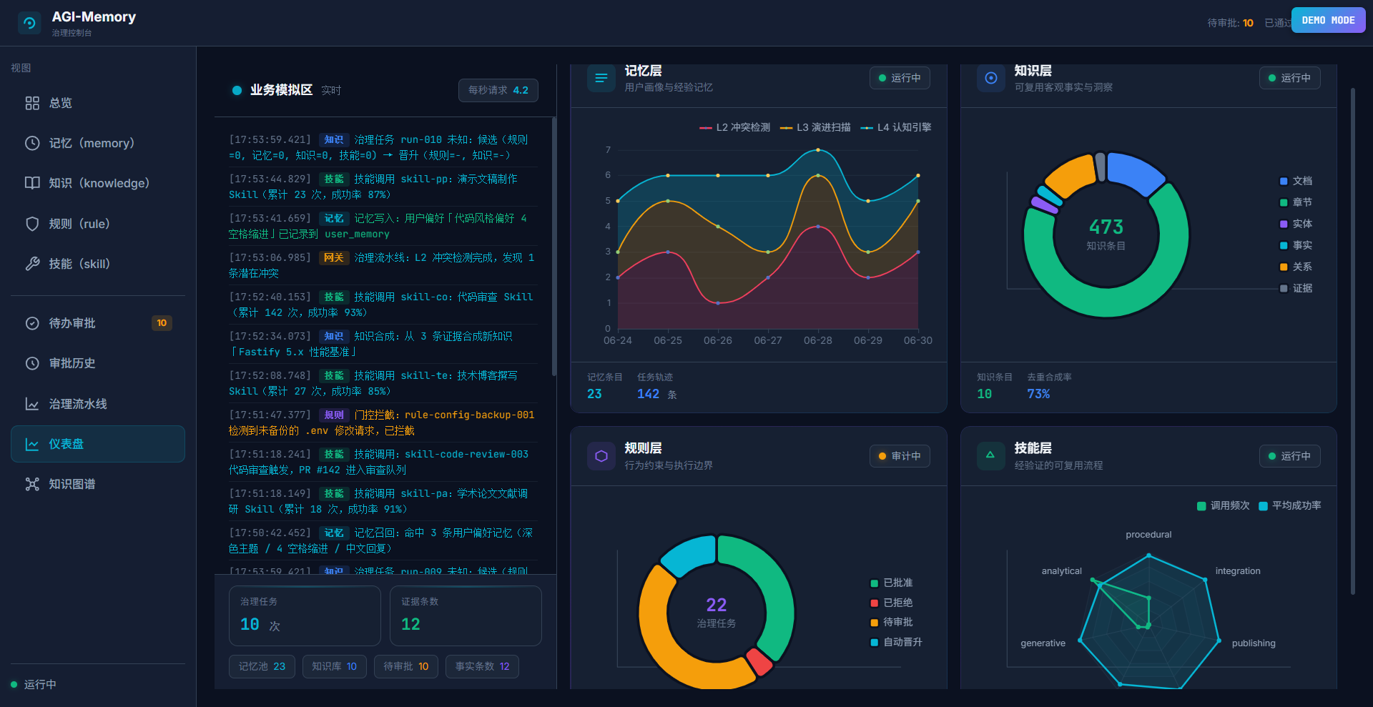This screenshot has height=707, width=1373.
Task: Click the 记忆层 panel header icon
Action: pyautogui.click(x=601, y=78)
